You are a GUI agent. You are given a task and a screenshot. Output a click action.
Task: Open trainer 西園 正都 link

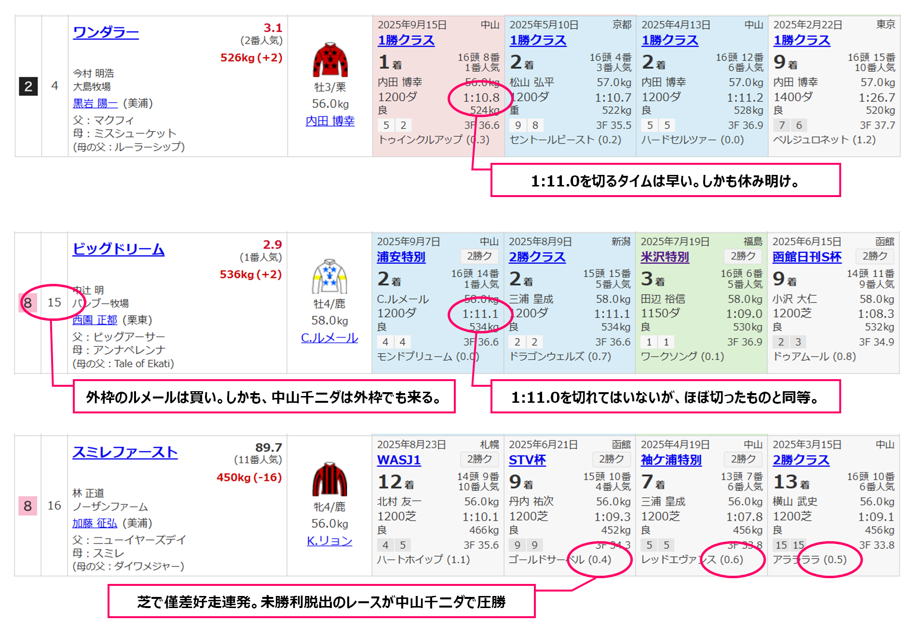pyautogui.click(x=95, y=320)
